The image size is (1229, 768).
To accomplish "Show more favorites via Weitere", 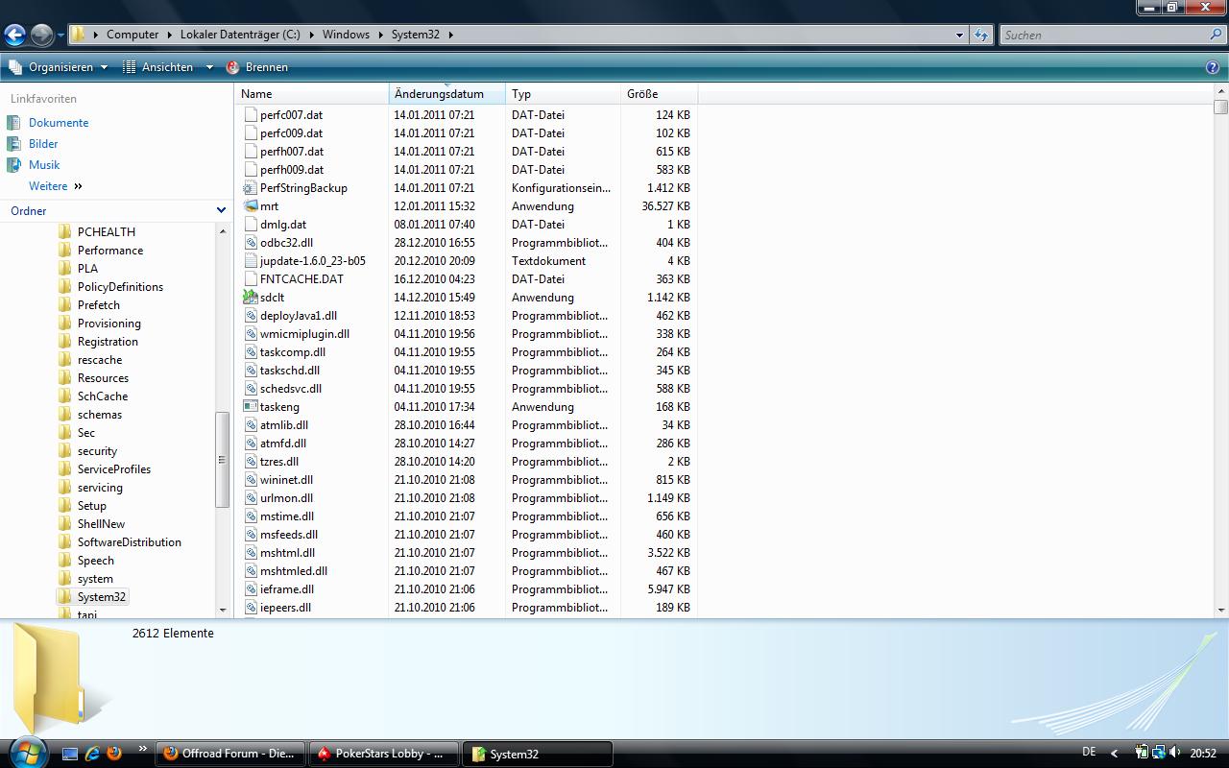I will click(56, 186).
